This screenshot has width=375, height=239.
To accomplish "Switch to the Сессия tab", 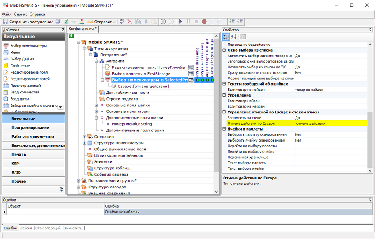I will click(x=26, y=228).
